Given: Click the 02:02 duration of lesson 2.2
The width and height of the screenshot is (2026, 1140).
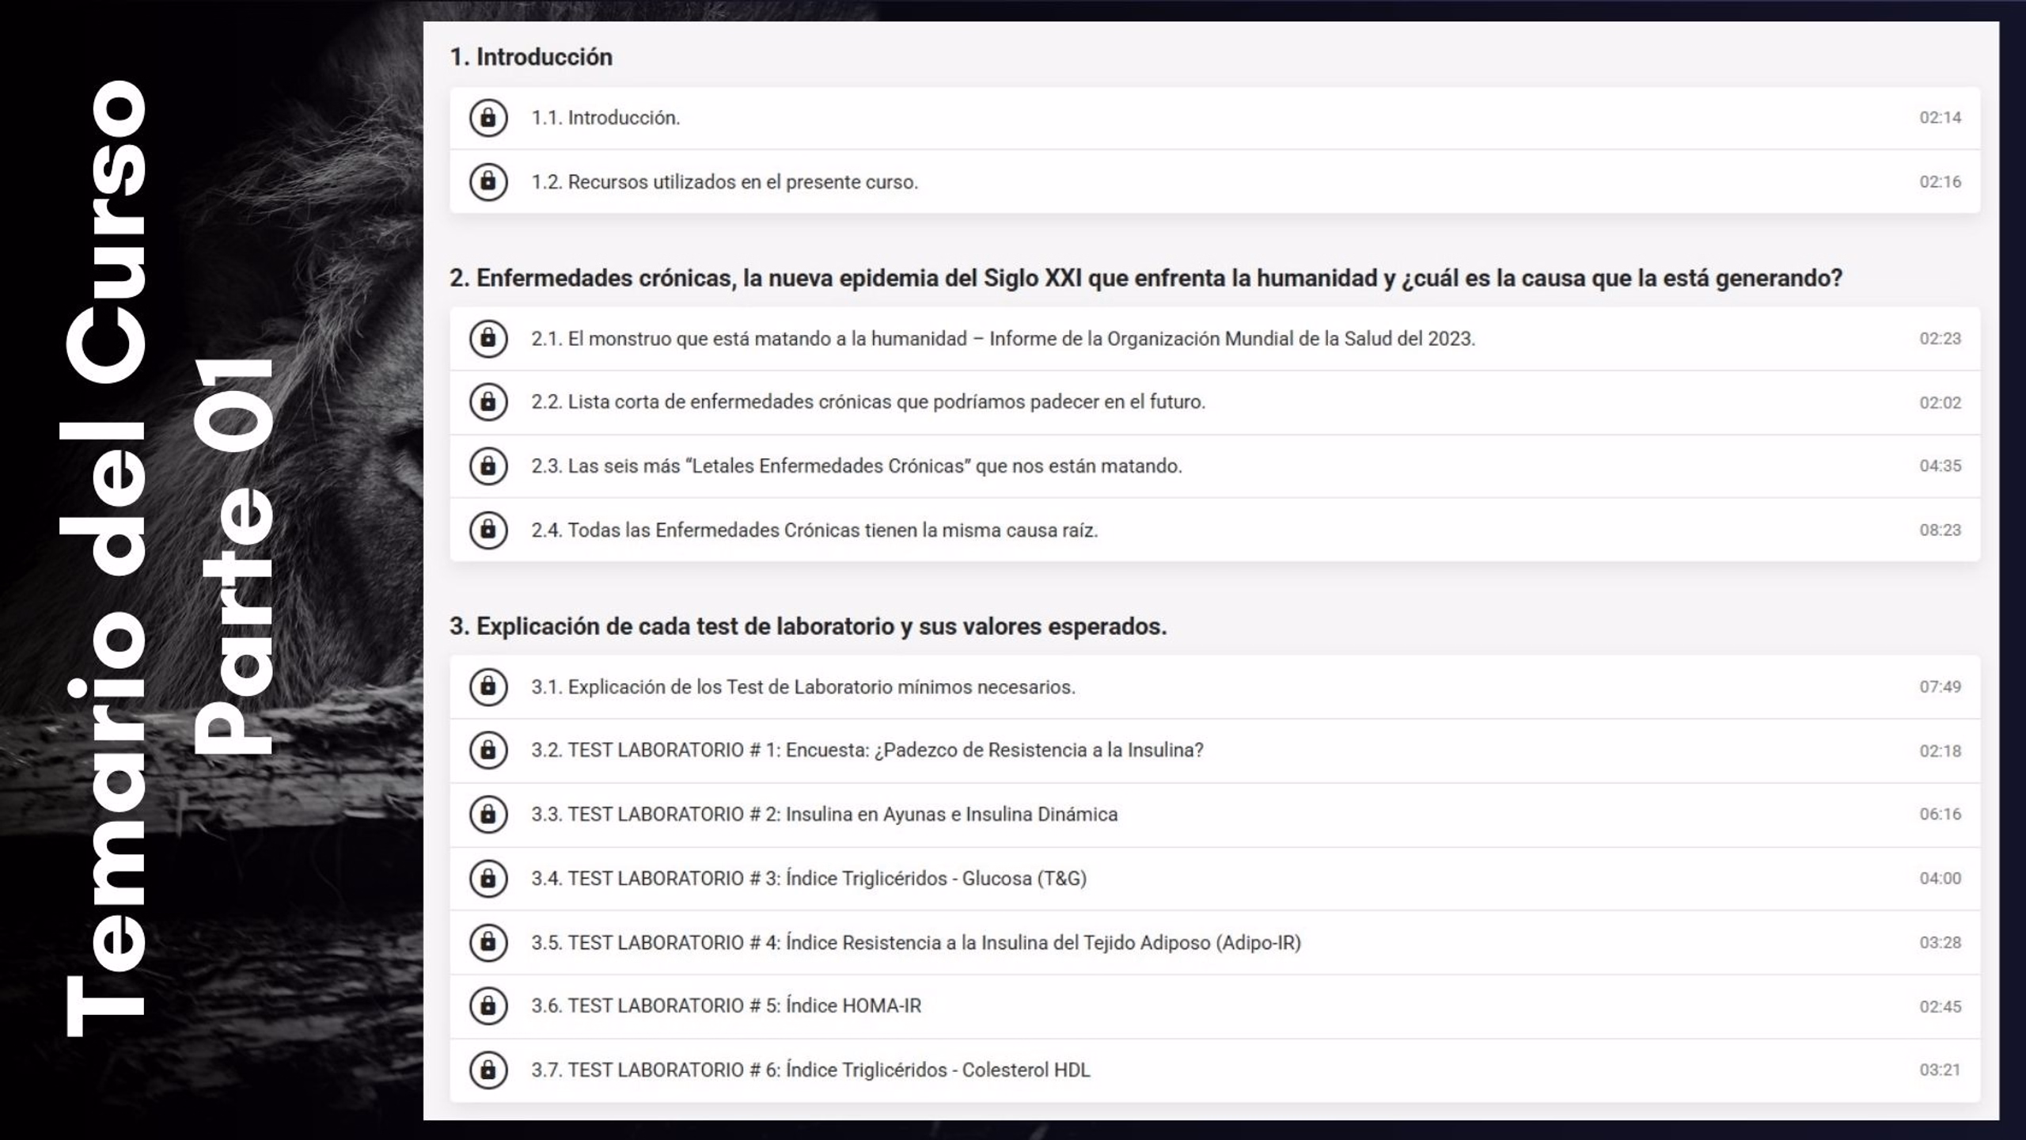Looking at the screenshot, I should [x=1940, y=403].
